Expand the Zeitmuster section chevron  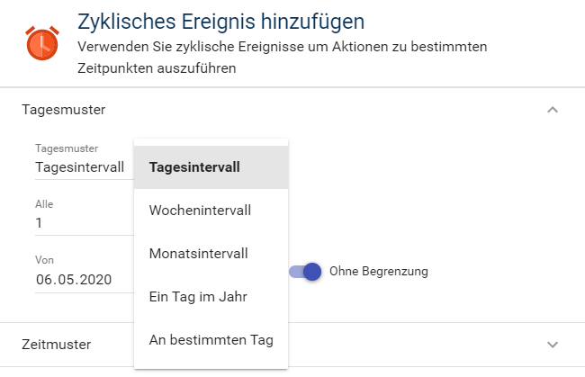(553, 345)
